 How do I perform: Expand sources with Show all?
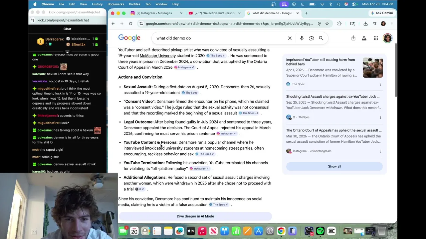click(x=334, y=166)
